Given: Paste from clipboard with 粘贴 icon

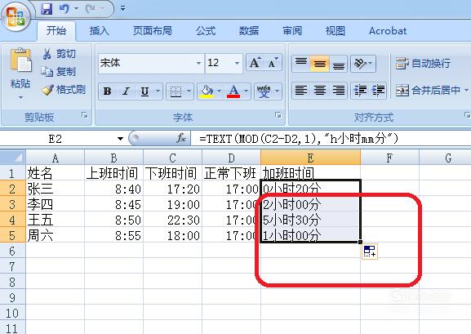Looking at the screenshot, I should tap(20, 60).
